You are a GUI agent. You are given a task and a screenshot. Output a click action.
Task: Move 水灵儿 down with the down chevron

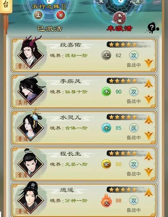point(149,136)
